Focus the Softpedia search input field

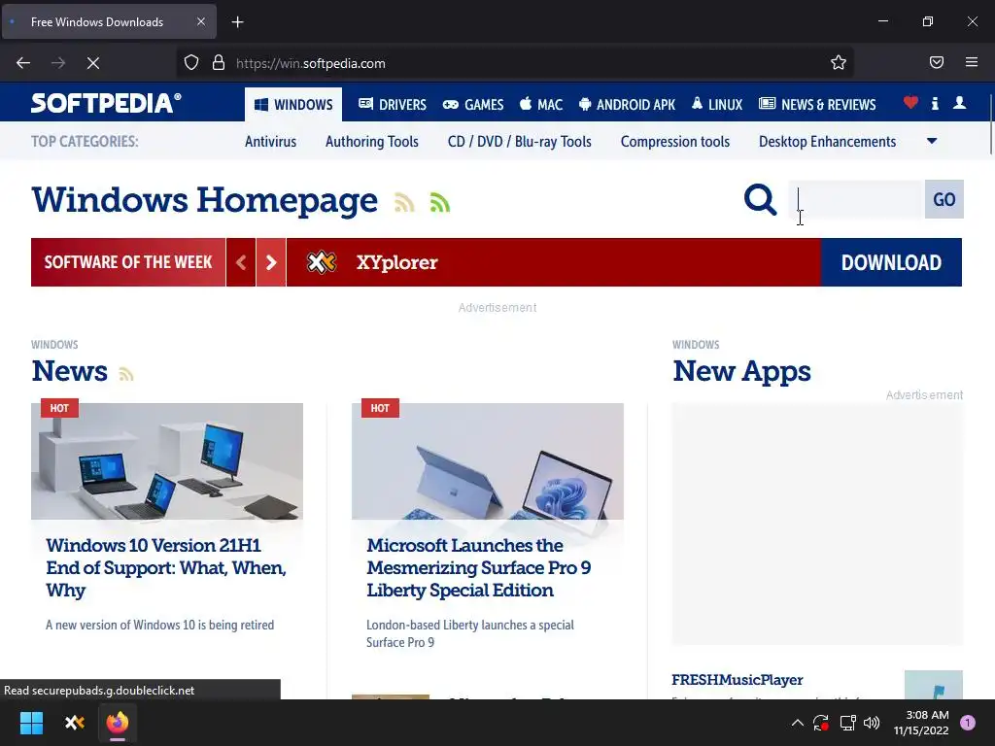[857, 199]
